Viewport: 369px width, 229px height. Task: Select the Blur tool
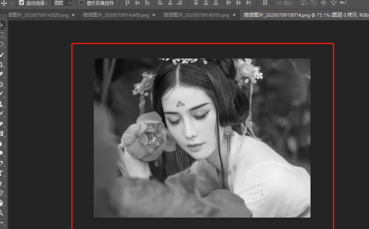pyautogui.click(x=2, y=144)
